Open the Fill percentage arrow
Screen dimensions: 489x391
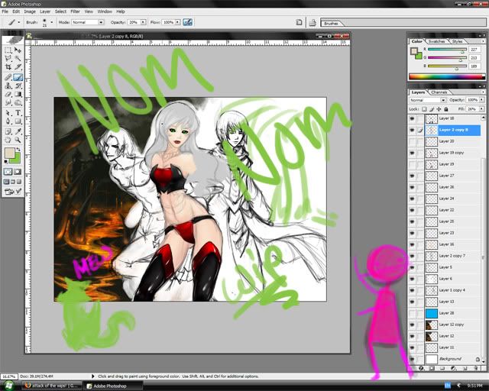(482, 108)
